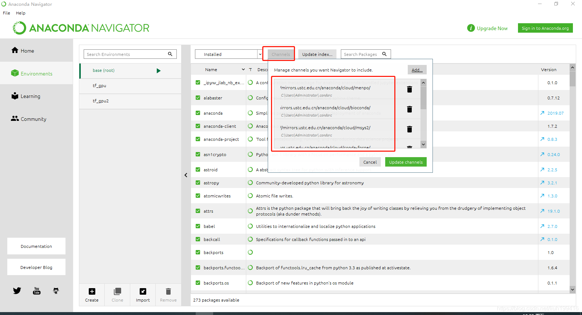Select the Environments tab
The height and width of the screenshot is (315, 582).
coord(36,73)
